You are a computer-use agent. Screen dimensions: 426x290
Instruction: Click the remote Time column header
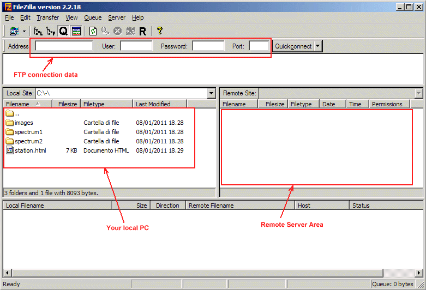point(357,104)
